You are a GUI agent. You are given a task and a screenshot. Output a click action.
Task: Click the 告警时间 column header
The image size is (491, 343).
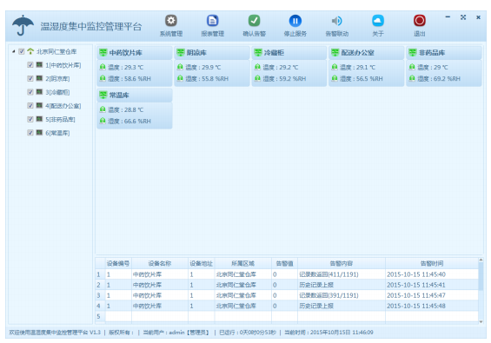[x=432, y=263]
